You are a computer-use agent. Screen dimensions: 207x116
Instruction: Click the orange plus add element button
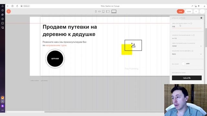click(x=9, y=12)
